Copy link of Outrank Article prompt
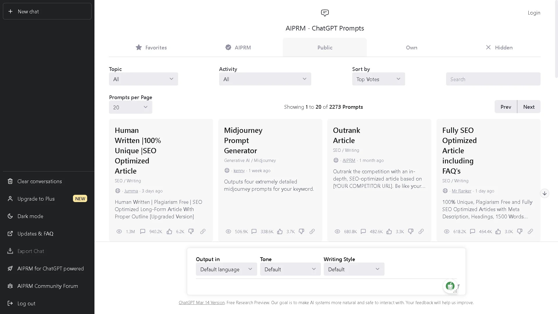Image resolution: width=558 pixels, height=314 pixels. click(x=421, y=231)
